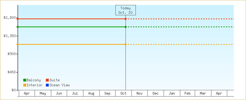Click the green Balcony data point at Today
Viewport: 246px width, 100px height.
[x=126, y=27]
